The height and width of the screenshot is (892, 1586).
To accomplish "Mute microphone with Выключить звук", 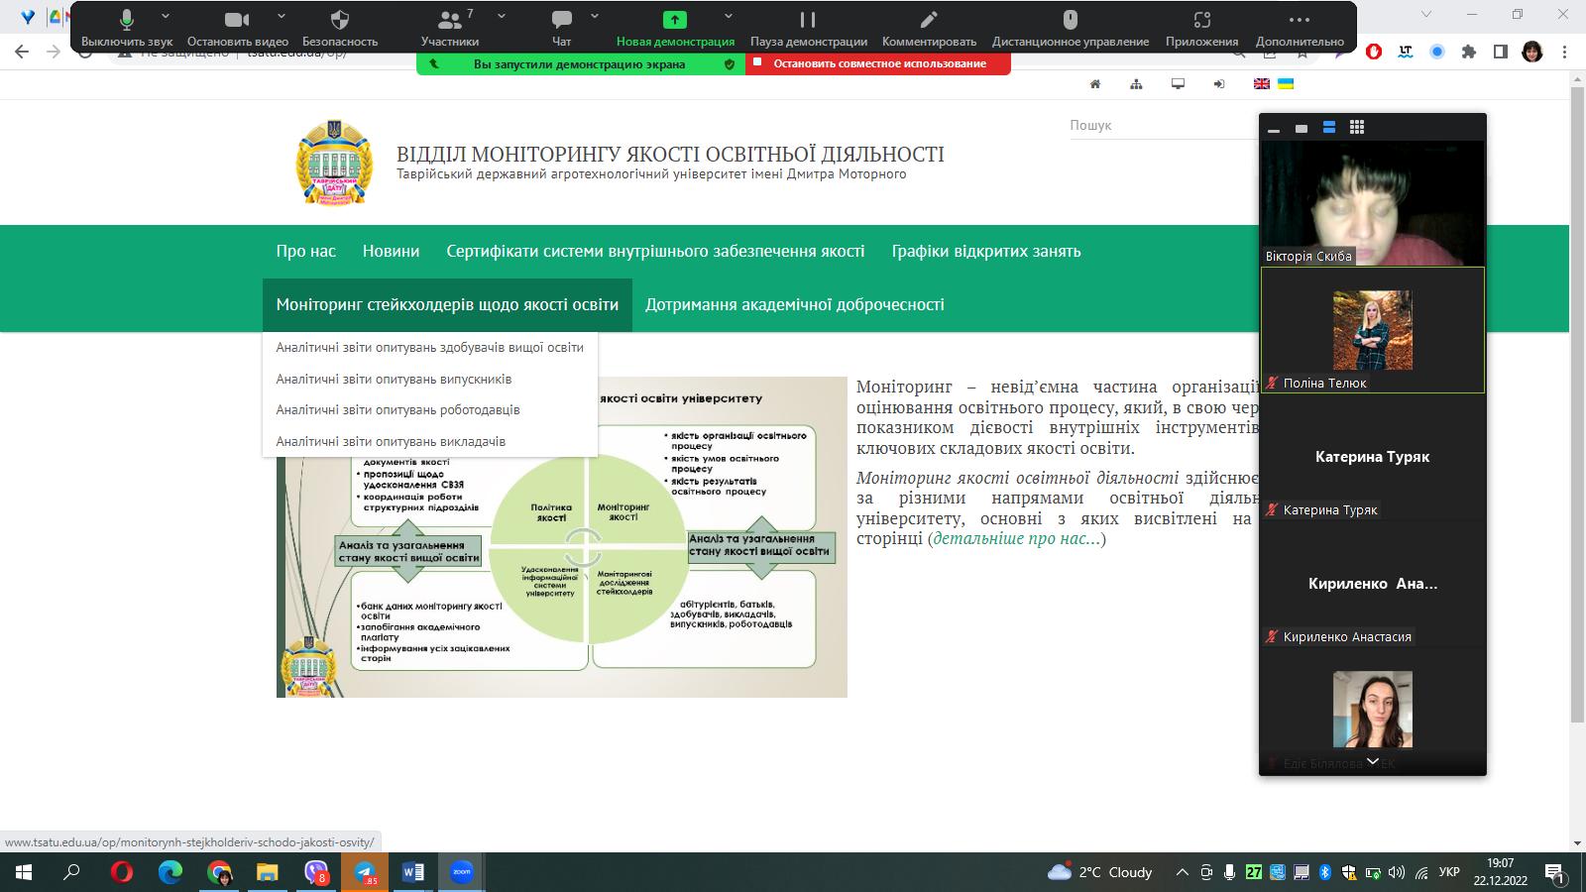I will point(126,27).
